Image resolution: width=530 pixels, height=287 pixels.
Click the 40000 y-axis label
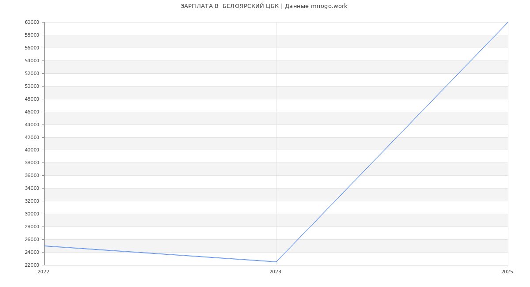(x=32, y=150)
